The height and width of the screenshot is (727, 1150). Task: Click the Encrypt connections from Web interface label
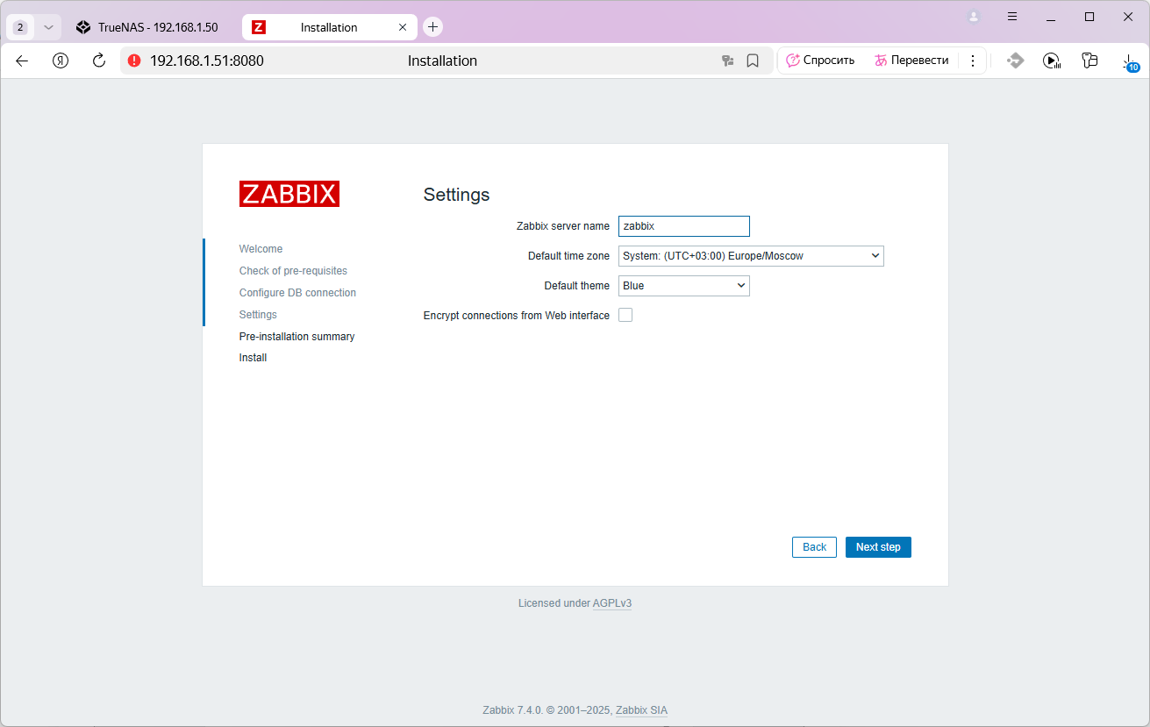click(x=517, y=316)
